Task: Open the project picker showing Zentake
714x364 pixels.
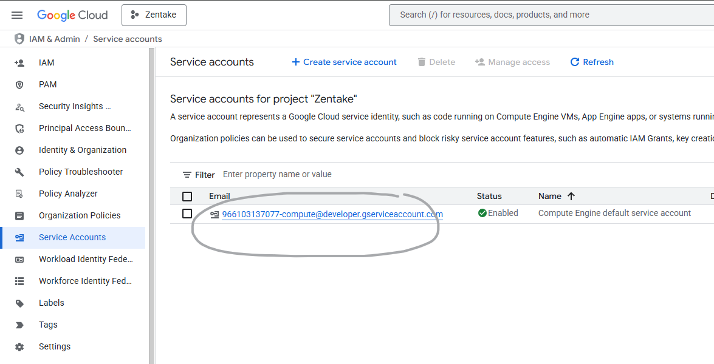Action: coord(154,15)
